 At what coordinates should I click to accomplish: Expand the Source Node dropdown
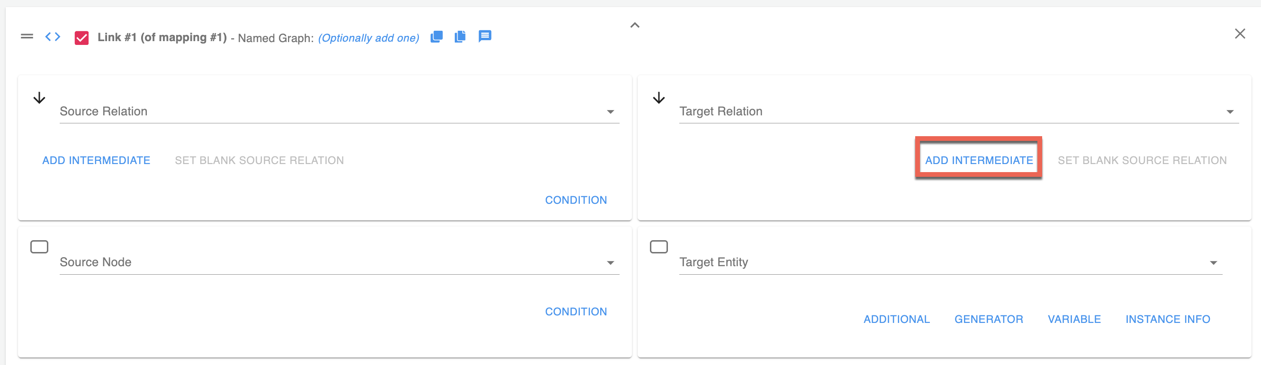(610, 263)
